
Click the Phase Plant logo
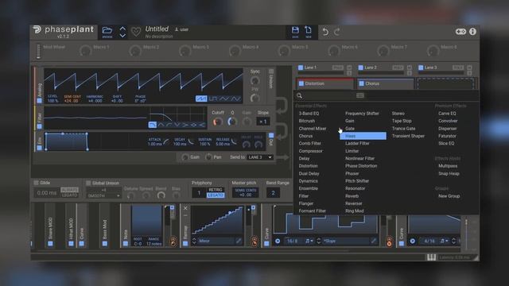click(x=37, y=29)
